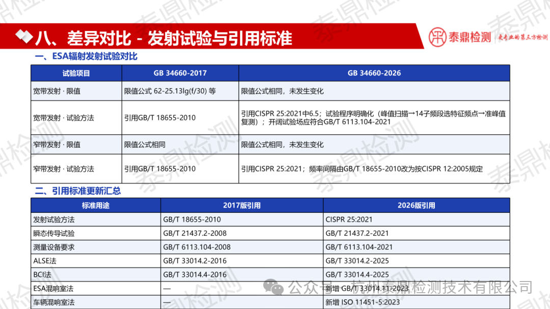
Task: Click the GB/T 33014.4-2016 cell
Action: (242, 274)
